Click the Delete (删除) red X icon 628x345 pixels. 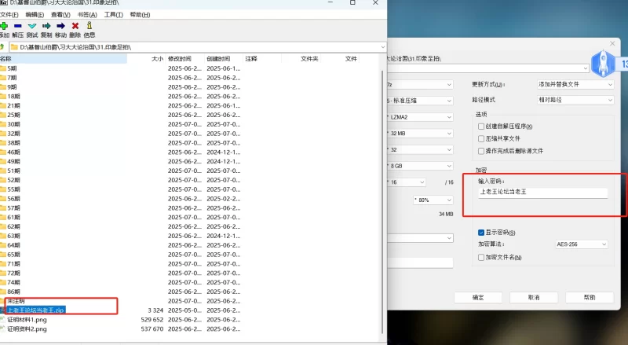tap(75, 26)
